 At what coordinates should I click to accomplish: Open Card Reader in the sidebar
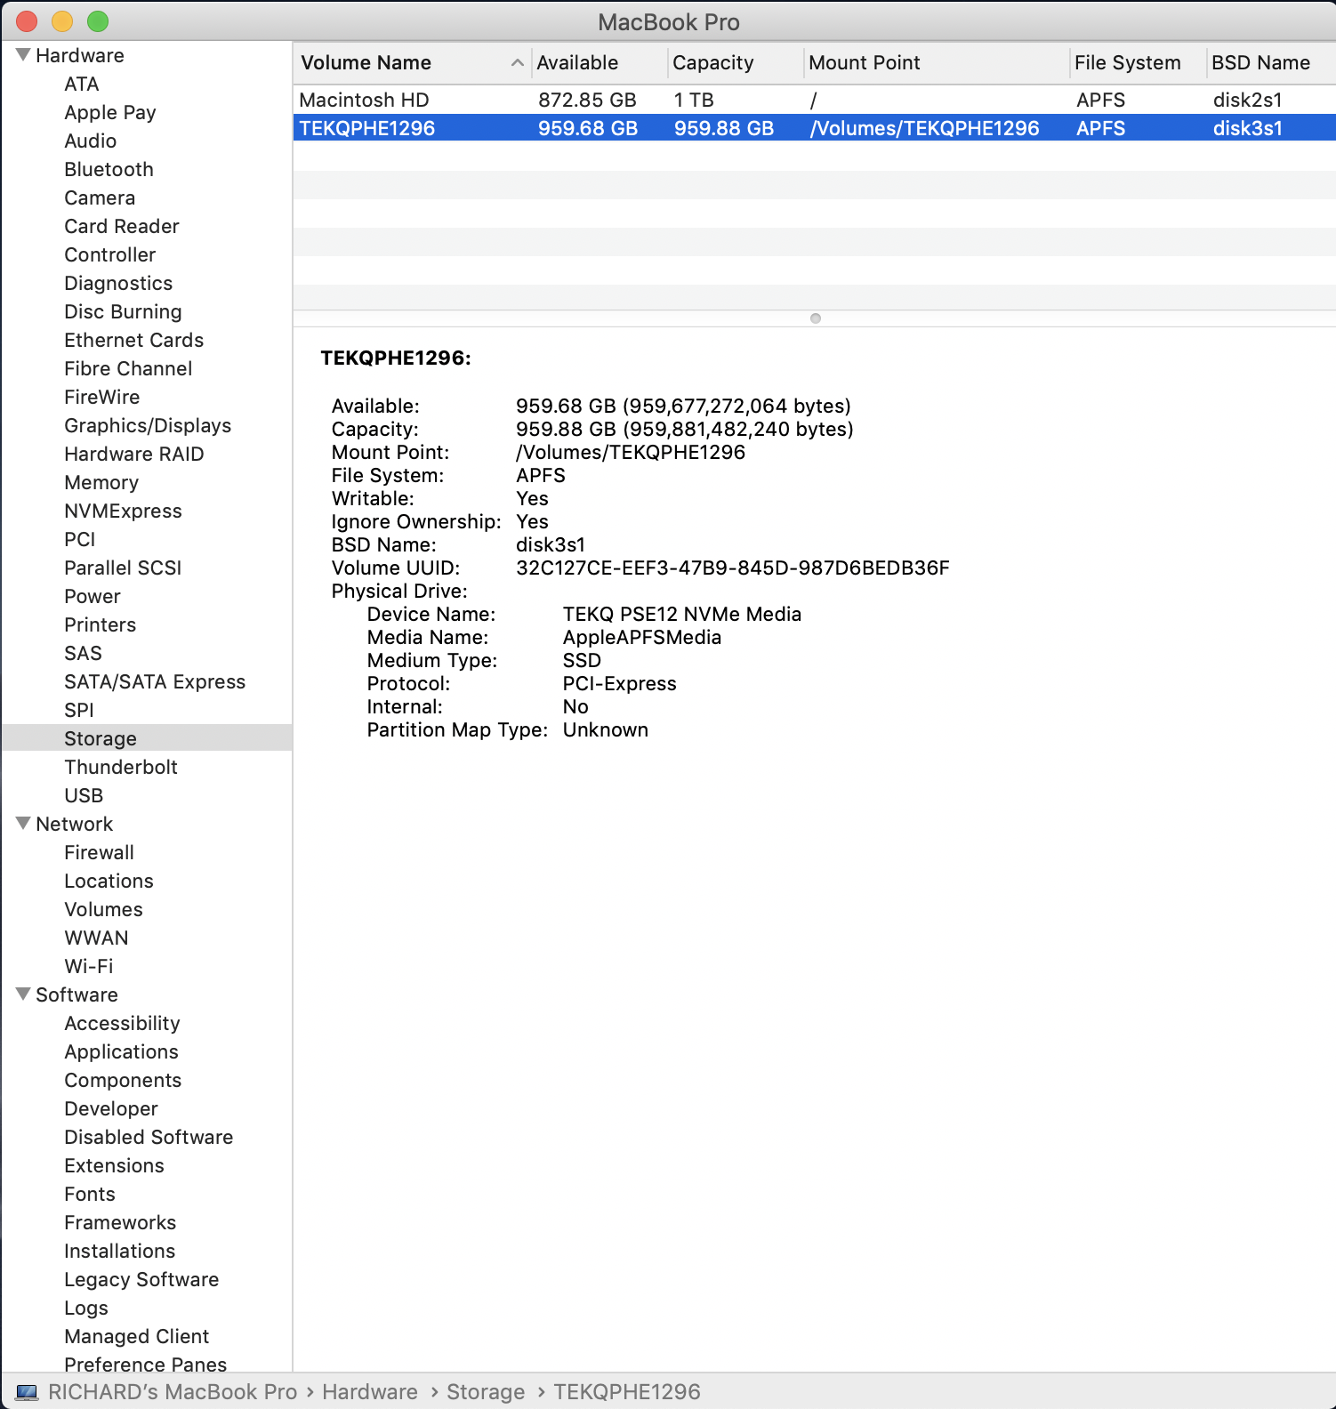[x=121, y=226]
